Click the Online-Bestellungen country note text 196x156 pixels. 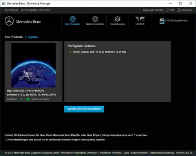tap(55, 139)
